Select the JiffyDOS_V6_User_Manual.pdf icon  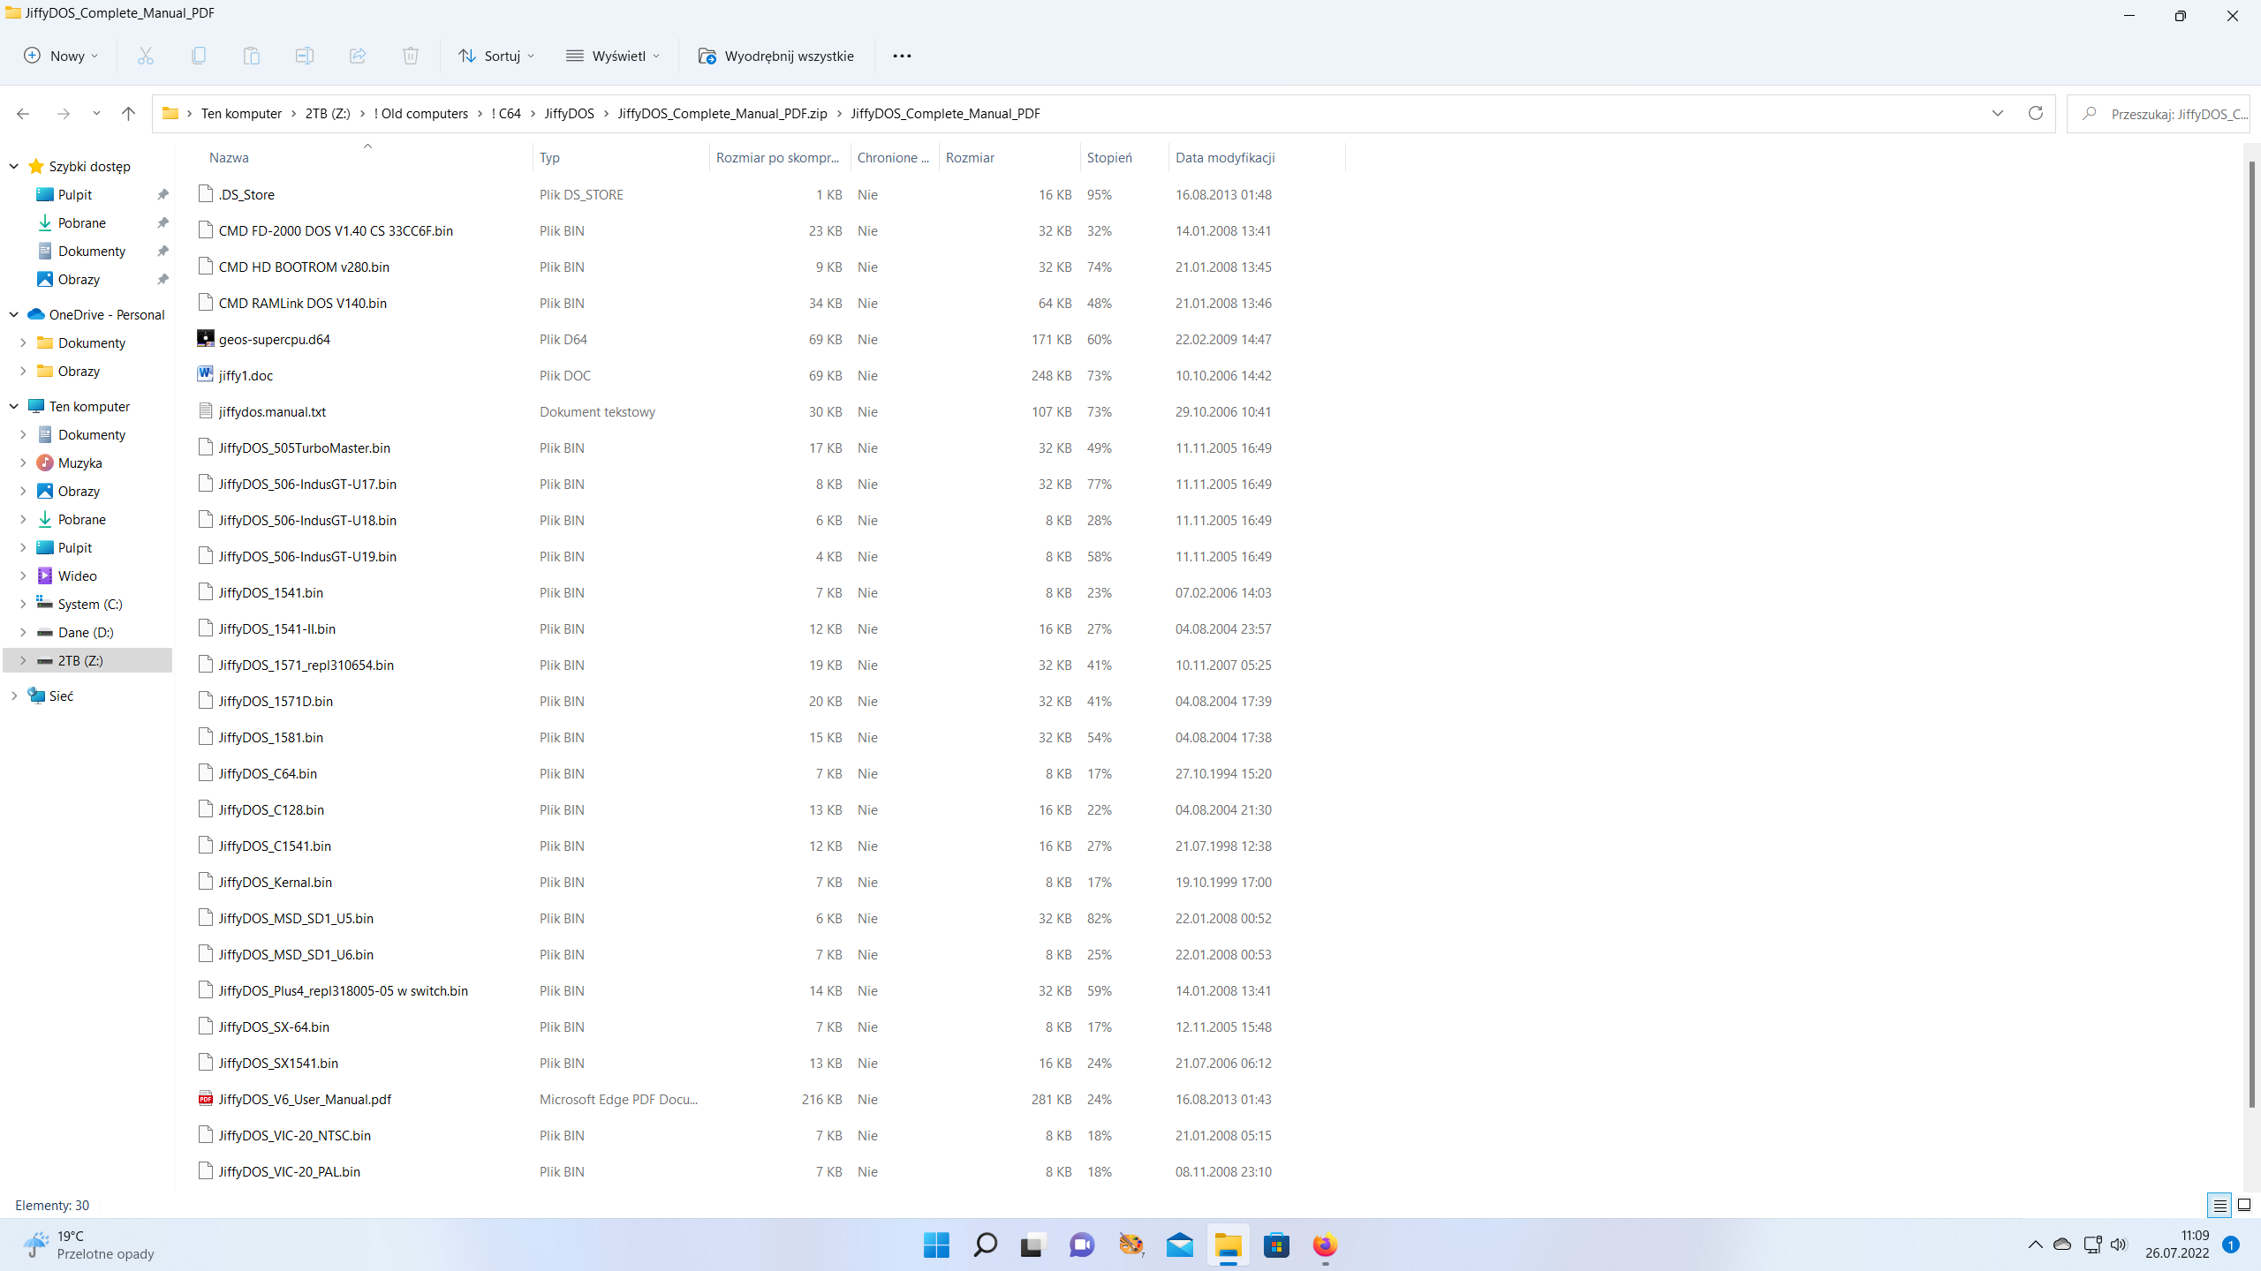[x=206, y=1099]
